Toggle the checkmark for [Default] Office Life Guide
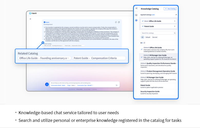Screen dimensions: 200x128 click(x=142, y=49)
